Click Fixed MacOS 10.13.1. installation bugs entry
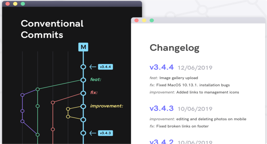 [193, 85]
